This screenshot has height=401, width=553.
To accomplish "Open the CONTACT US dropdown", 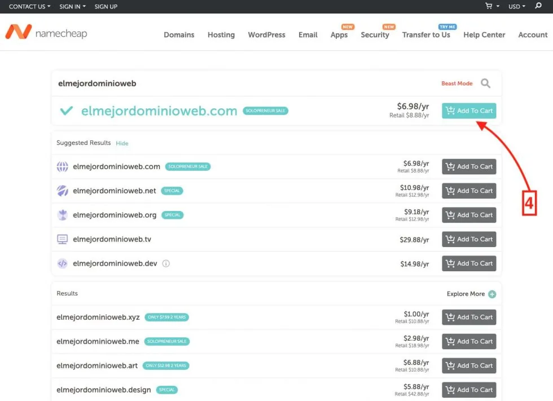I will tap(29, 6).
